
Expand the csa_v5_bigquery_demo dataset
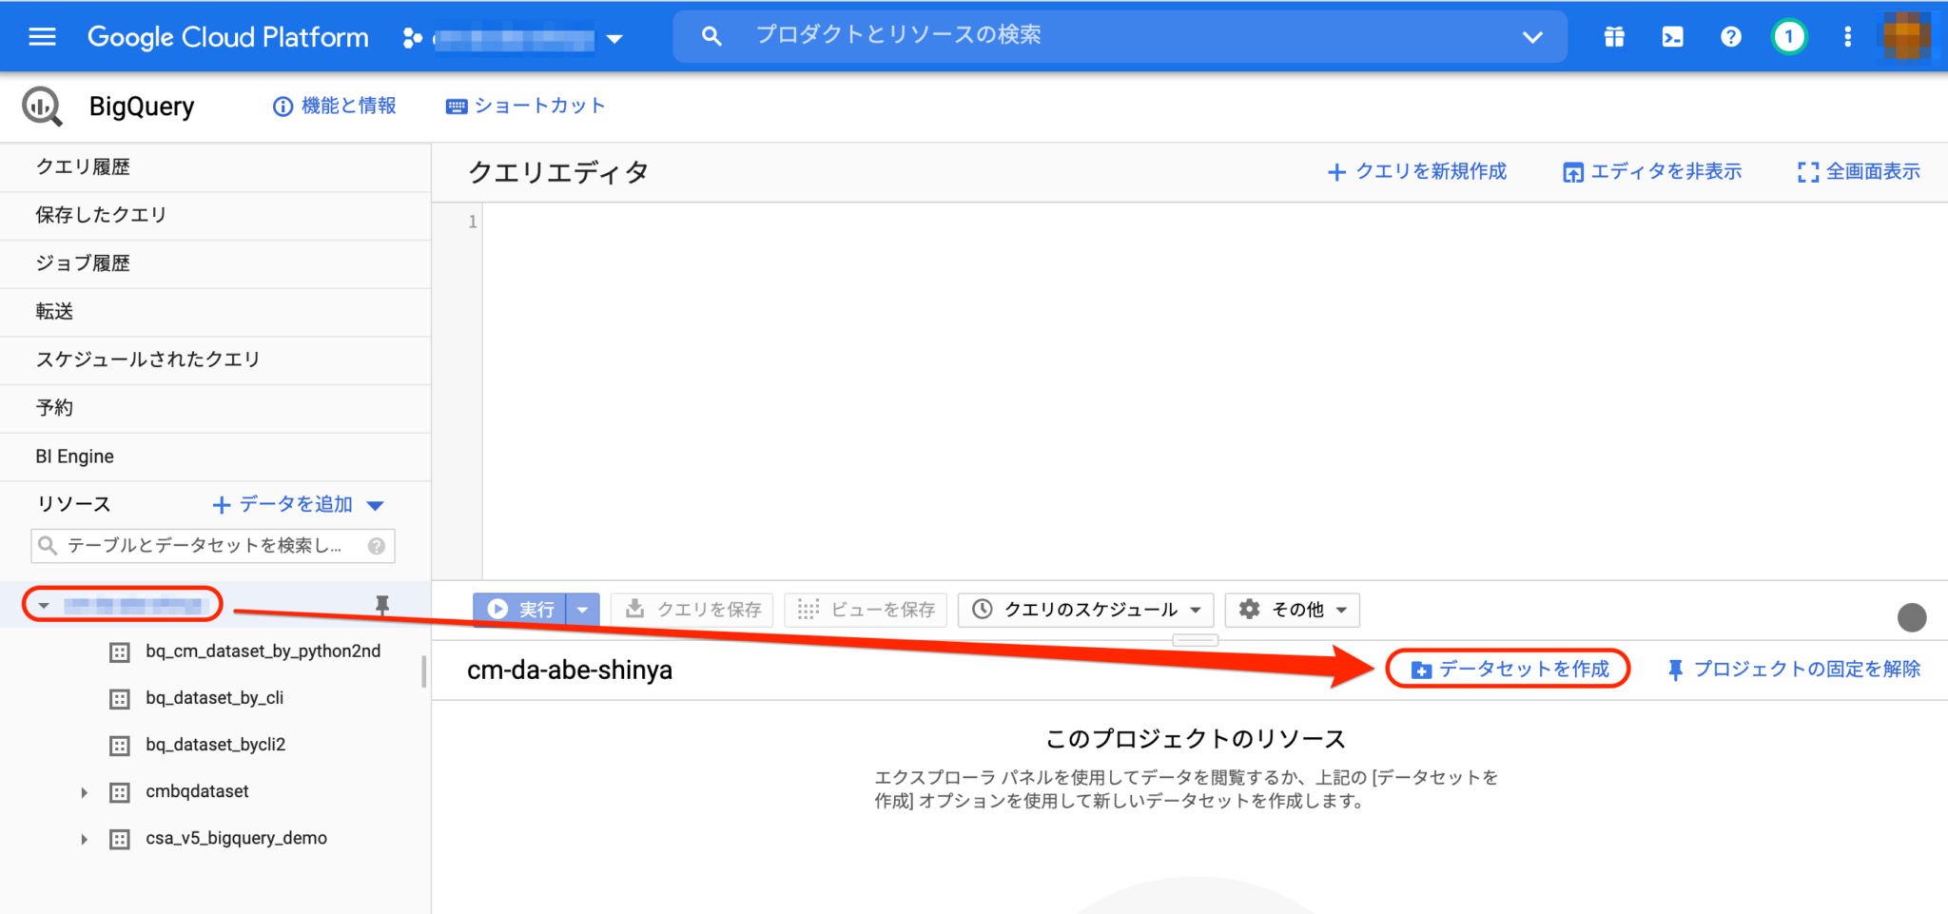pyautogui.click(x=83, y=838)
